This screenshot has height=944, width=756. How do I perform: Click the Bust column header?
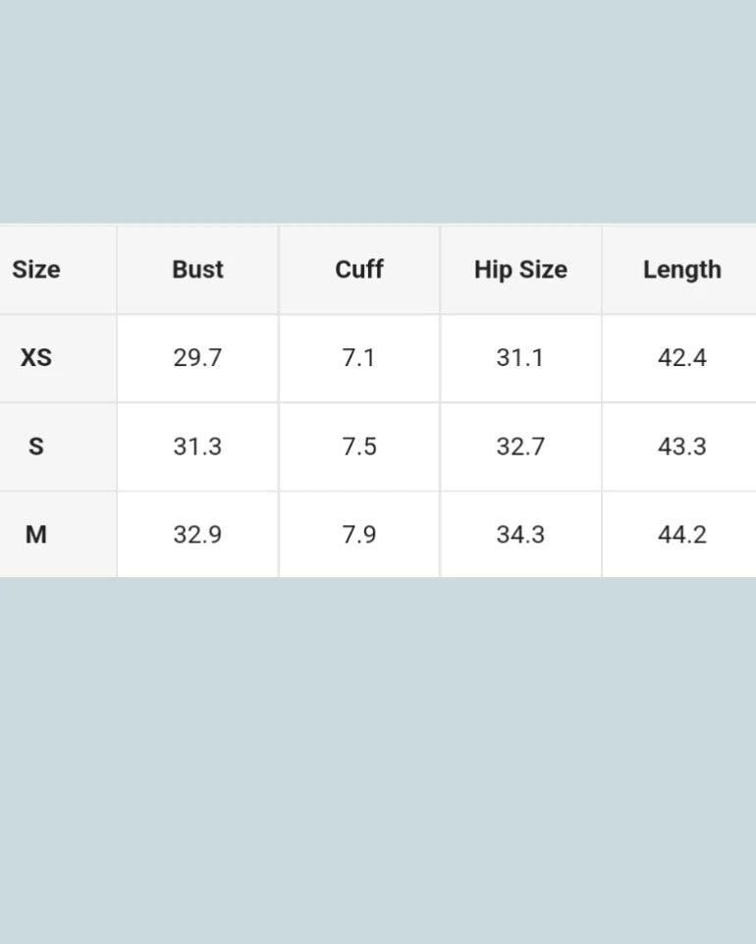click(197, 270)
